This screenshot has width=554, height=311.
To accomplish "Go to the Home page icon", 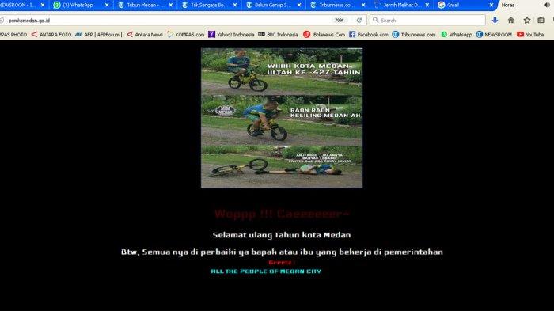I will click(x=511, y=20).
